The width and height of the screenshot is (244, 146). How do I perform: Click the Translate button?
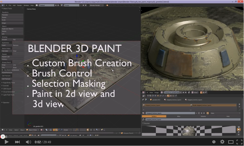(12, 15)
